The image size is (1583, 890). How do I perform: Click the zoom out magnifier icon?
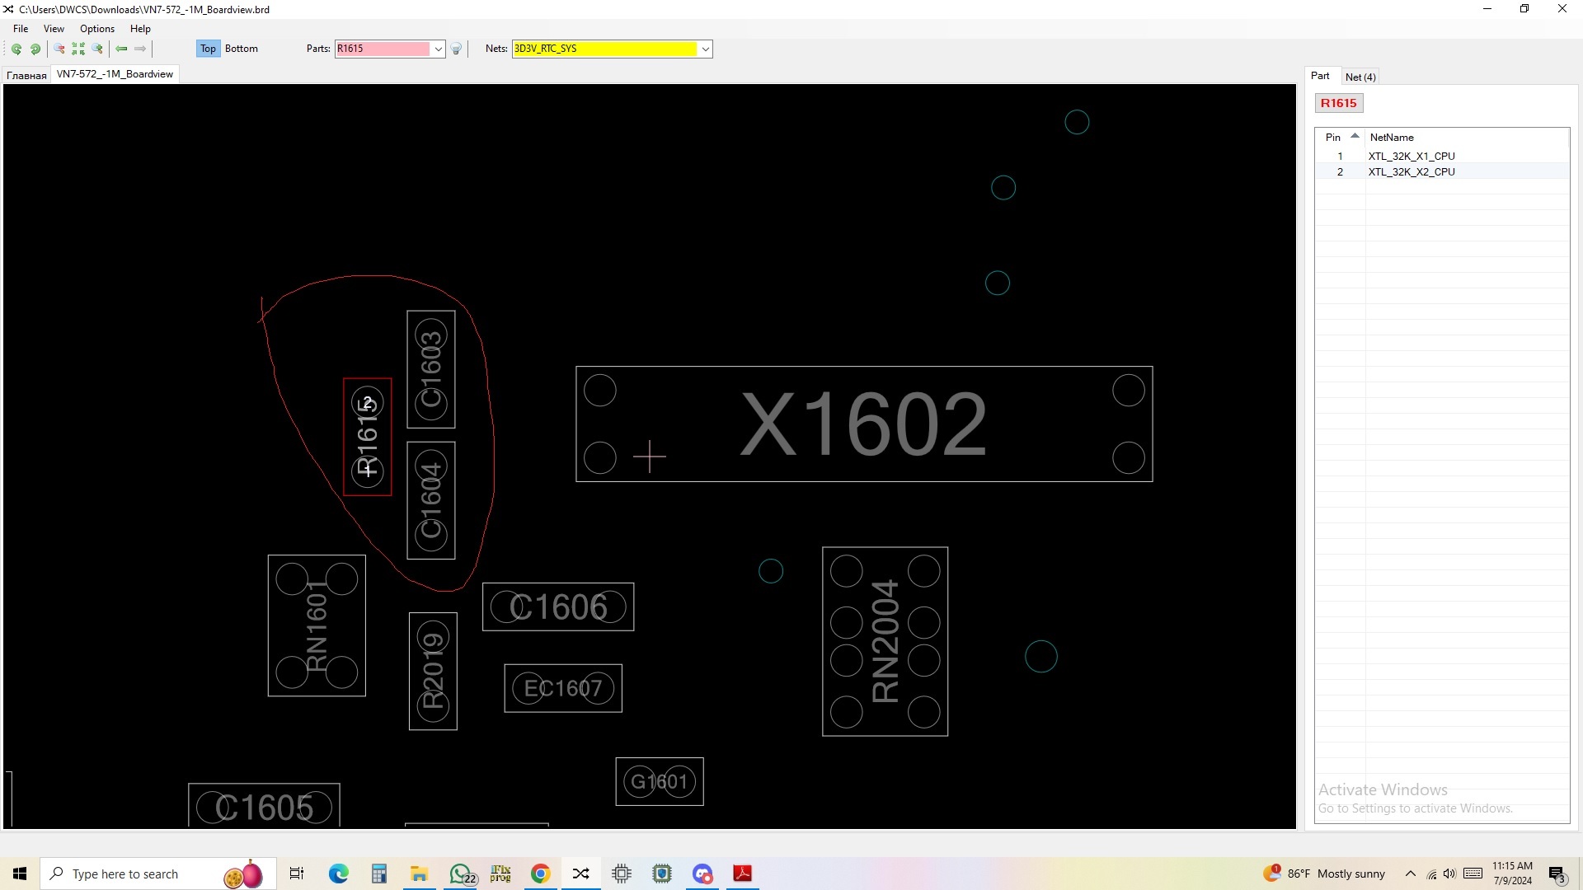59,49
